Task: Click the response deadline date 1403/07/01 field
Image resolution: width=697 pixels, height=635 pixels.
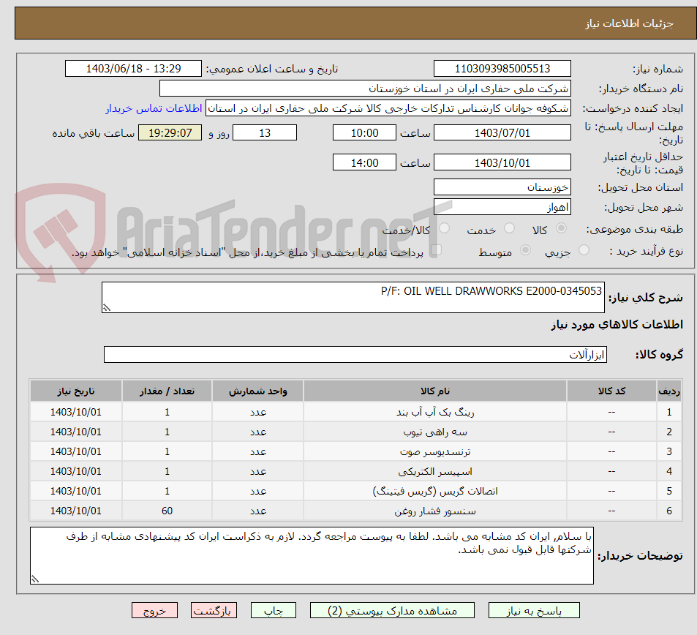Action: click(x=502, y=132)
